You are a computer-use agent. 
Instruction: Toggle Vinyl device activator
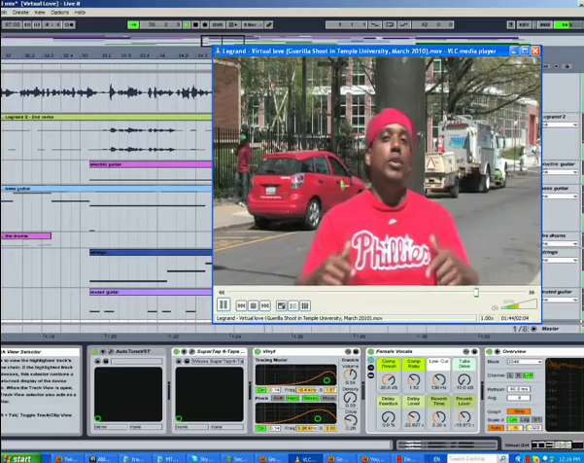258,351
